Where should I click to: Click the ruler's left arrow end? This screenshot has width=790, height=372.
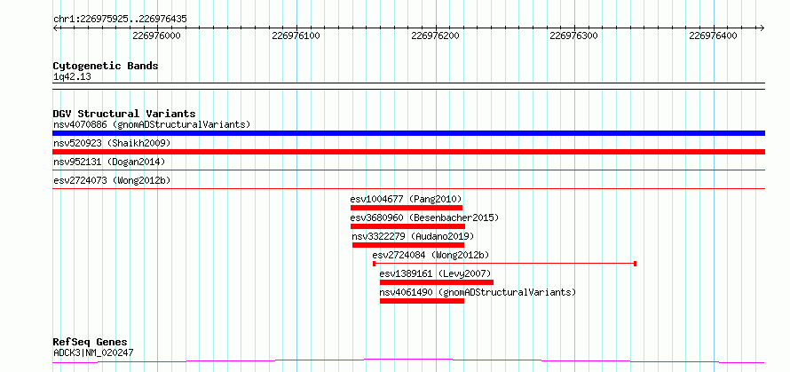click(x=55, y=28)
